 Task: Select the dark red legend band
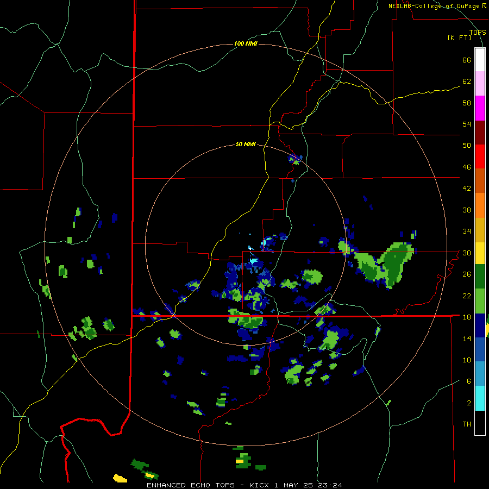click(x=480, y=132)
